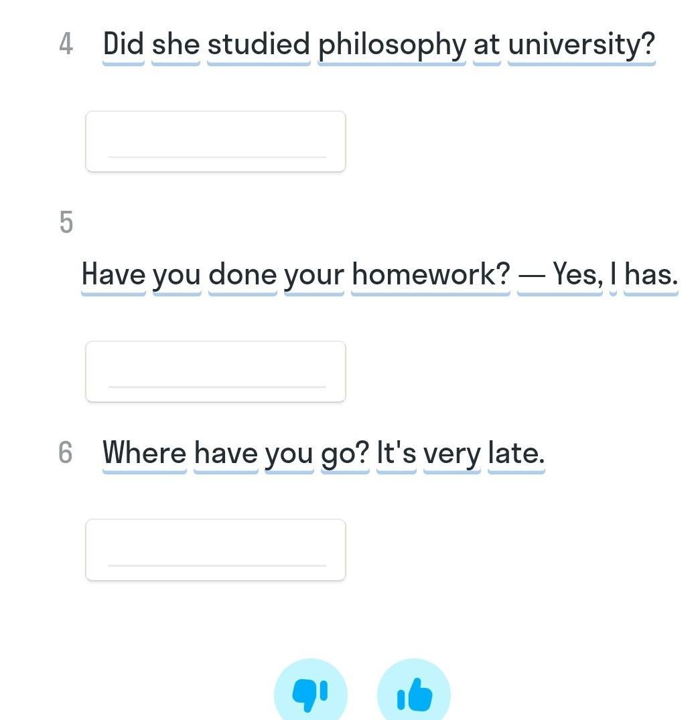Select the word "go?" in sentence 6
Screen dimensions: 700x720
click(345, 453)
